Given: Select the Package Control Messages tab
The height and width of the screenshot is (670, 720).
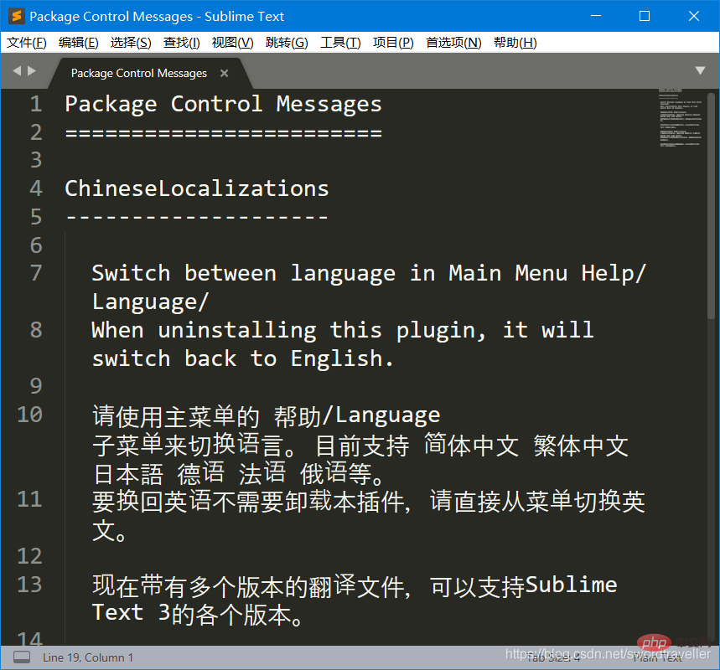Looking at the screenshot, I should click(x=138, y=73).
